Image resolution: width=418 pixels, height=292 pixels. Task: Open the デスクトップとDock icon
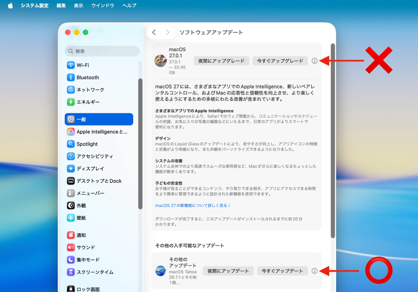(x=71, y=181)
